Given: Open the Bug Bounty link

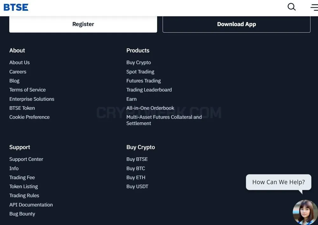Looking at the screenshot, I should (x=22, y=214).
